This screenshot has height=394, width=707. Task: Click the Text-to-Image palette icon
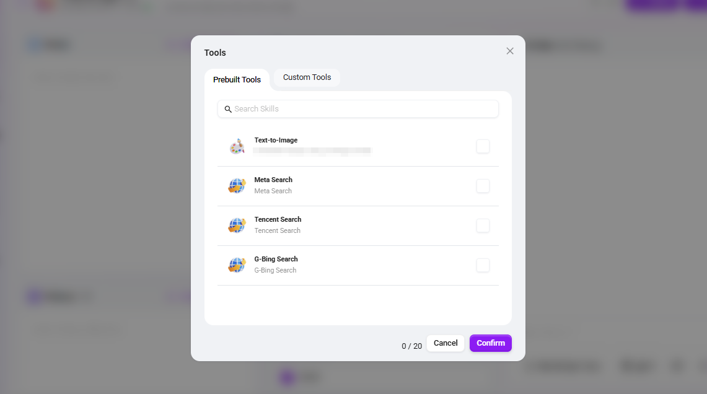[237, 146]
